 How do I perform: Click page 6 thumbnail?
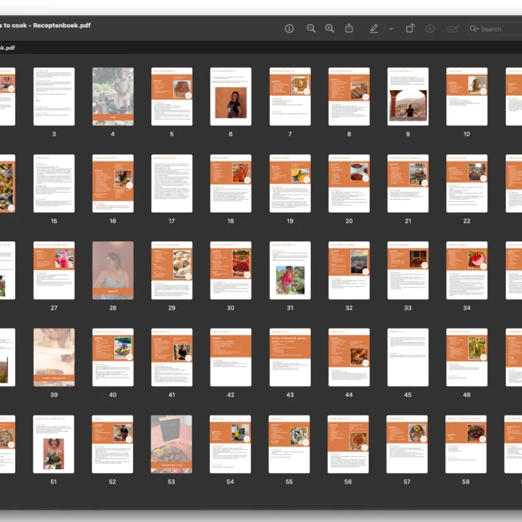pyautogui.click(x=231, y=96)
